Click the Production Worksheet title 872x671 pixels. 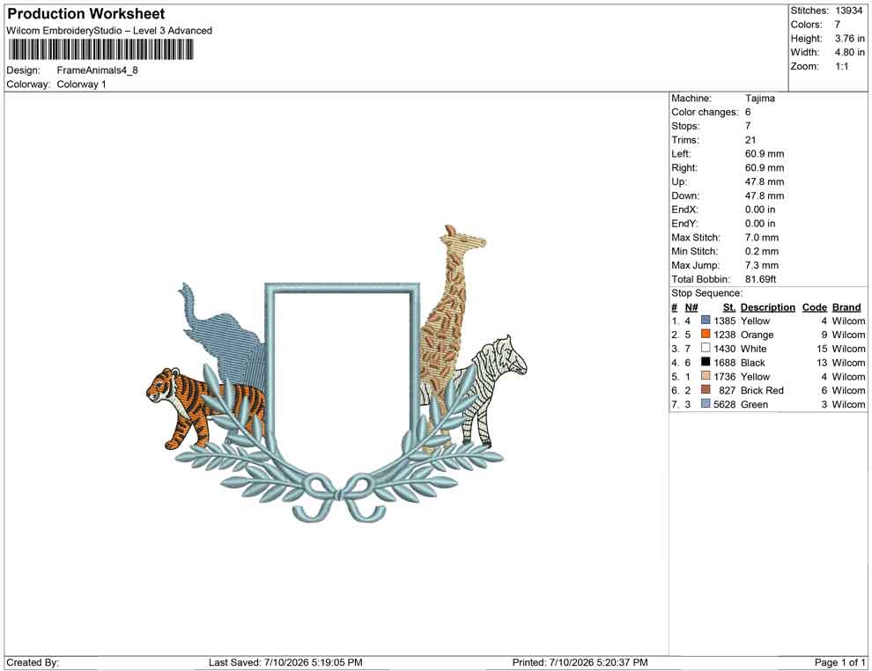86,14
